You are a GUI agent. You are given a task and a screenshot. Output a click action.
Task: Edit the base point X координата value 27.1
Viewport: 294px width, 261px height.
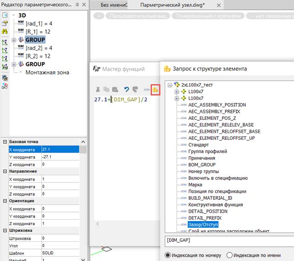click(x=60, y=149)
